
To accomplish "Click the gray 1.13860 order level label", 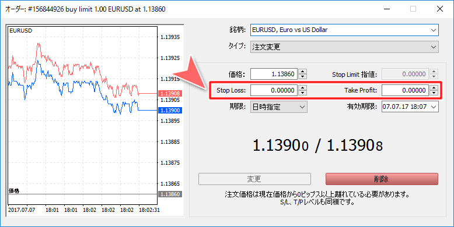I will click(170, 194).
